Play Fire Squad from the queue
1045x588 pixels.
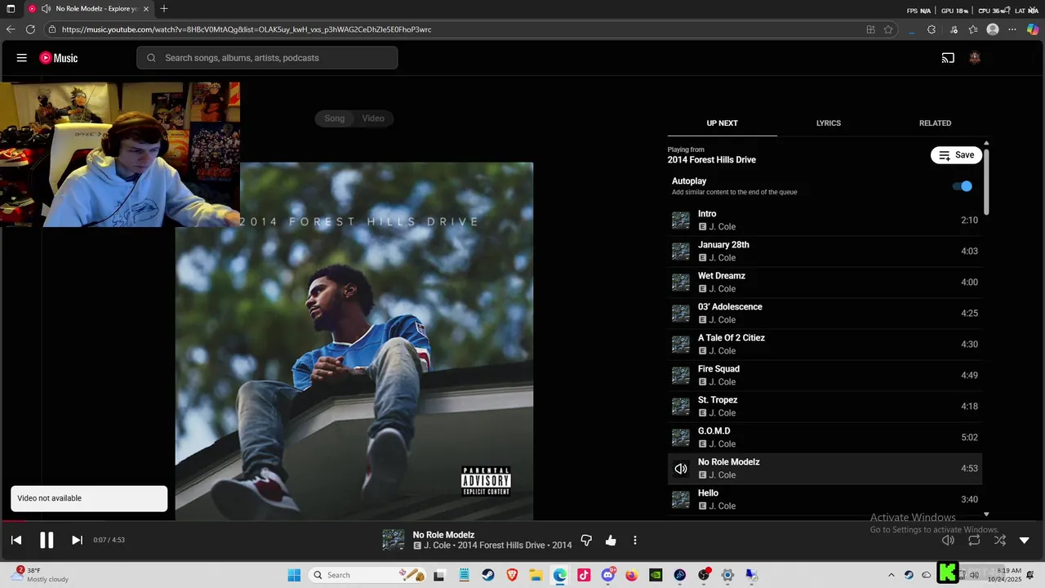825,376
